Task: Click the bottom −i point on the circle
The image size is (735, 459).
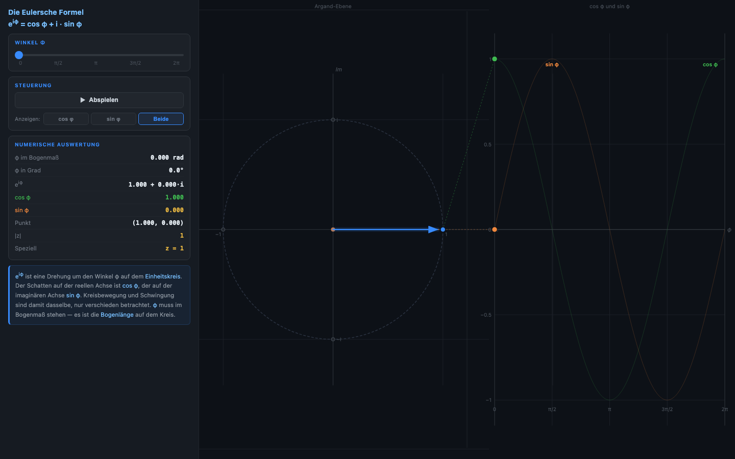Action: (333, 339)
